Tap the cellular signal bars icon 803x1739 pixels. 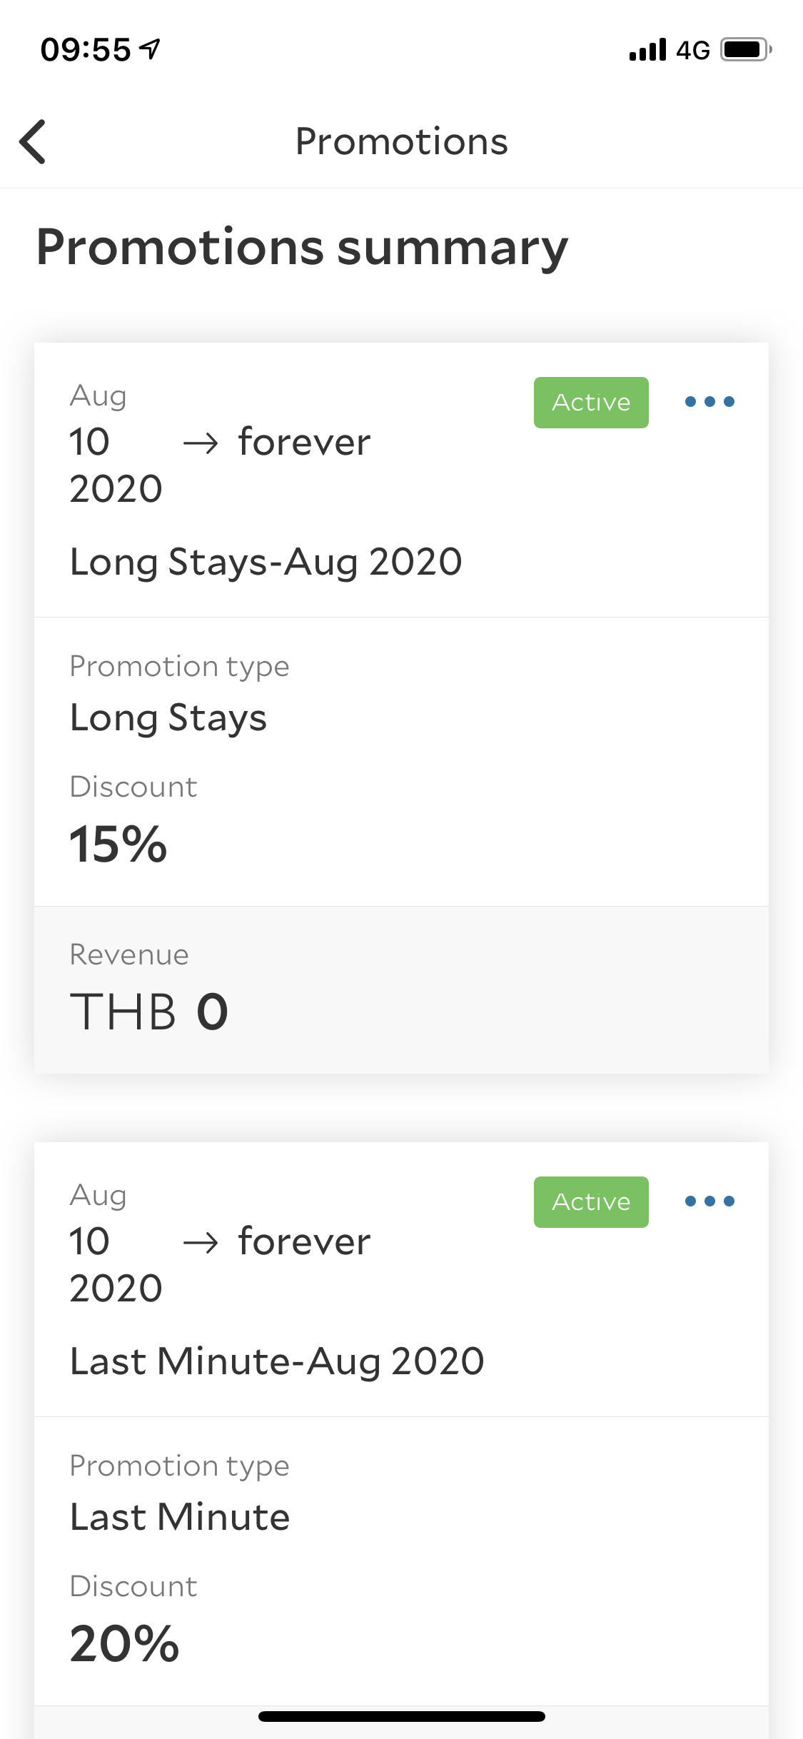647,50
